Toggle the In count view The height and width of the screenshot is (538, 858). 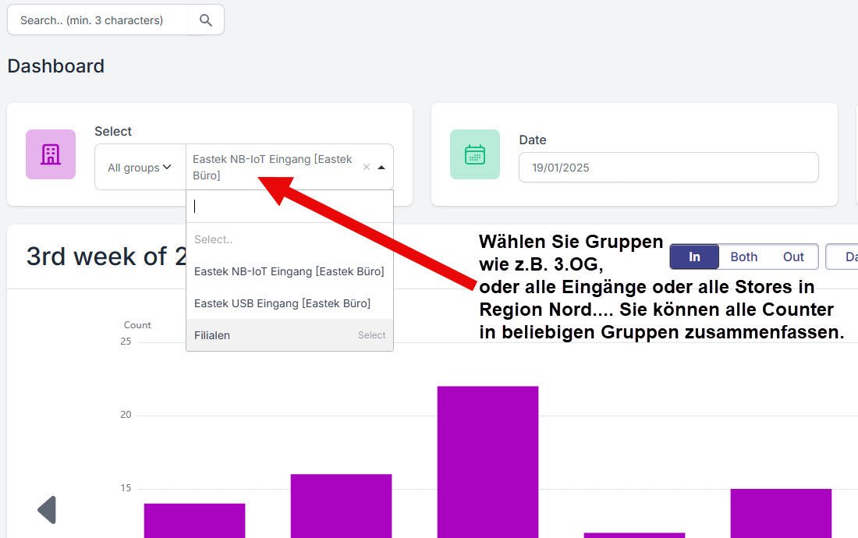pos(694,257)
